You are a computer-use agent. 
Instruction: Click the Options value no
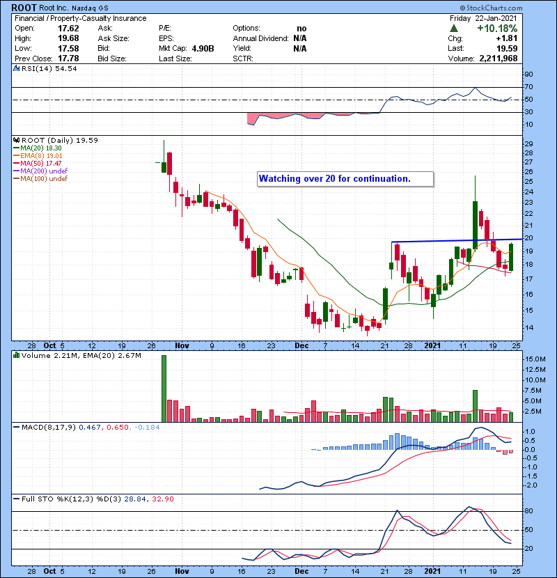(x=301, y=29)
